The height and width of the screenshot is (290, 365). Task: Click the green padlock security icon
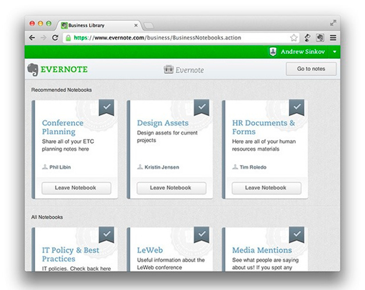68,38
